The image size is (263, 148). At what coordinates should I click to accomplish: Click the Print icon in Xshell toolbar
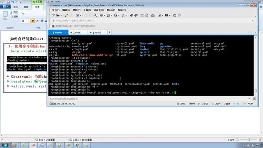point(102,15)
